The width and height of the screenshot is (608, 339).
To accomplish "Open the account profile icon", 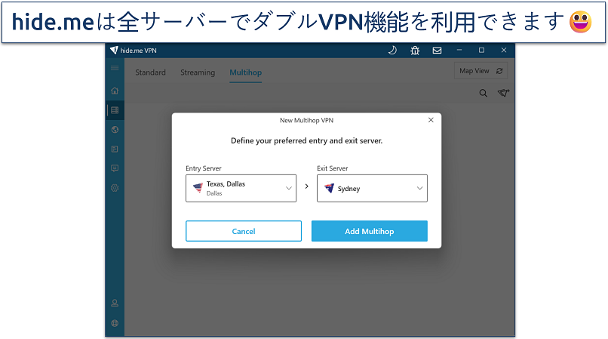I will click(x=115, y=303).
